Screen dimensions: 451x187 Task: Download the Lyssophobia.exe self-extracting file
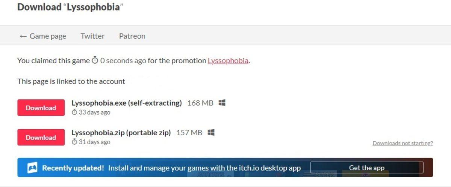[x=41, y=108]
